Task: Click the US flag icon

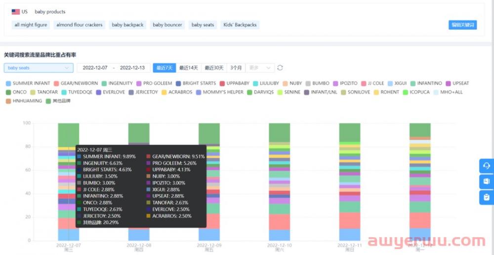Action: [16, 12]
